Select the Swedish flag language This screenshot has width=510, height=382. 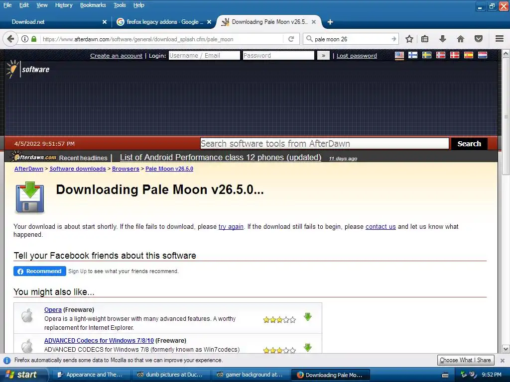pos(427,55)
